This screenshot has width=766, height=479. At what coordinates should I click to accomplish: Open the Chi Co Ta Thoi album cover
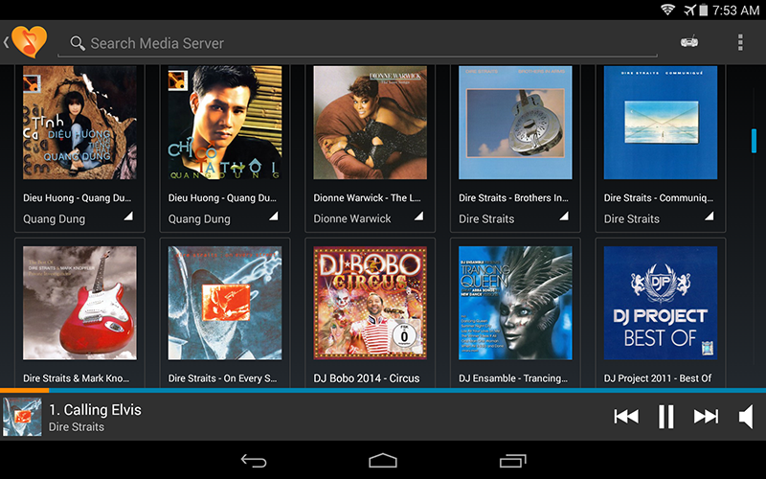pos(225,123)
